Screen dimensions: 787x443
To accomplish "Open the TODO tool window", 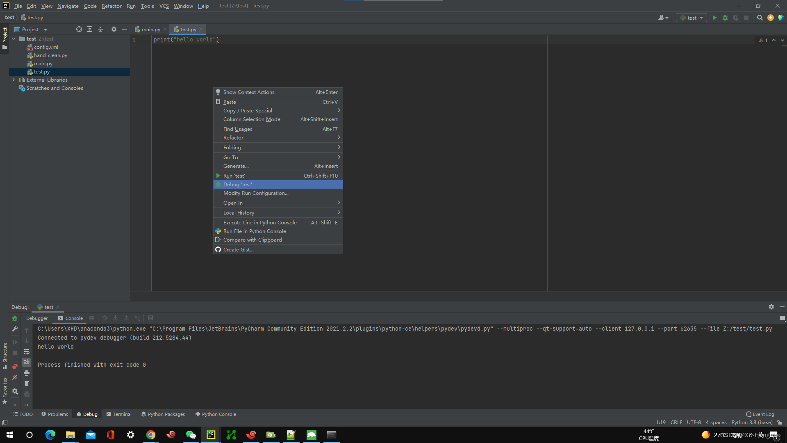I will [x=23, y=414].
